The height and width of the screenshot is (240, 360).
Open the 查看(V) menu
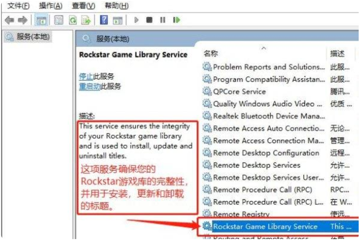click(83, 5)
